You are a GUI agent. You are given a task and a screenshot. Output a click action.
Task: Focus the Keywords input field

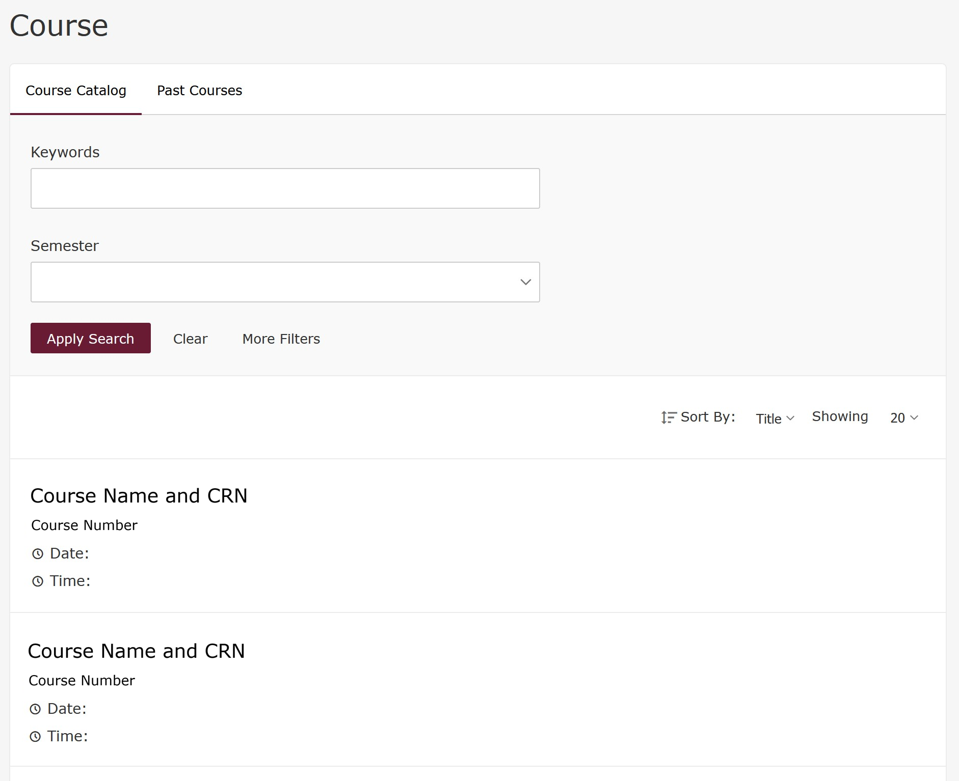[285, 188]
